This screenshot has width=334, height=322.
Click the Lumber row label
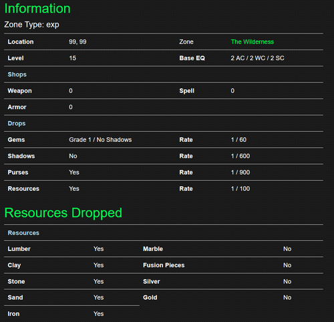[19, 249]
